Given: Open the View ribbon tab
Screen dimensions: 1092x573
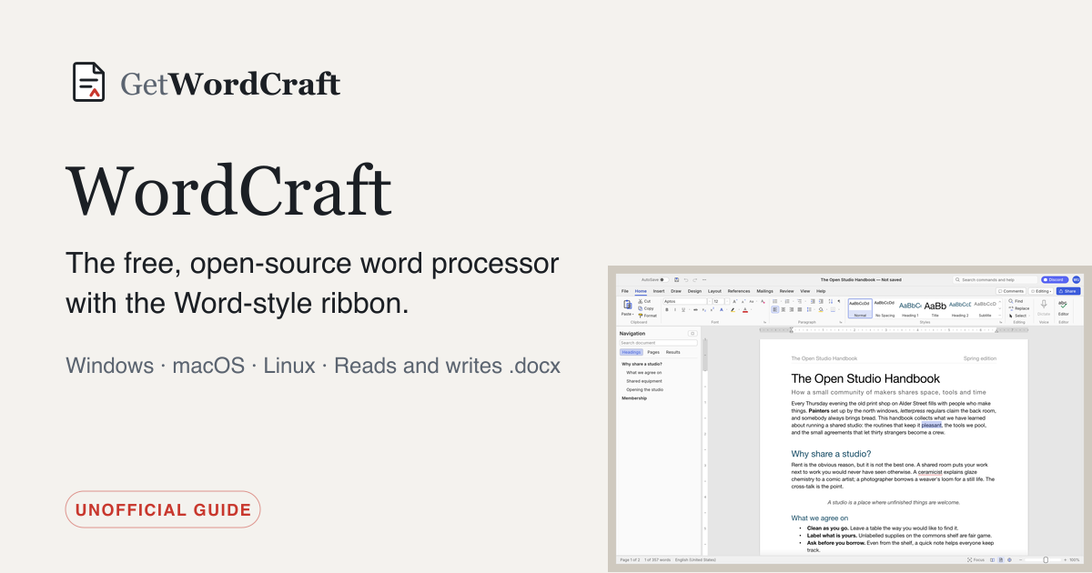Looking at the screenshot, I should pyautogui.click(x=804, y=291).
